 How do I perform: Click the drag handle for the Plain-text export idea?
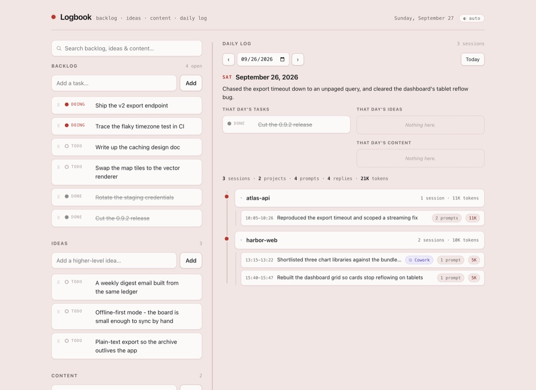click(x=59, y=341)
